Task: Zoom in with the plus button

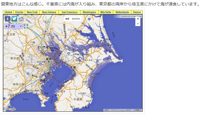Action: click(x=138, y=19)
